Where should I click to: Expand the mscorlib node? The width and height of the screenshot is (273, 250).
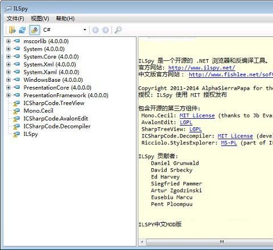tap(9, 41)
